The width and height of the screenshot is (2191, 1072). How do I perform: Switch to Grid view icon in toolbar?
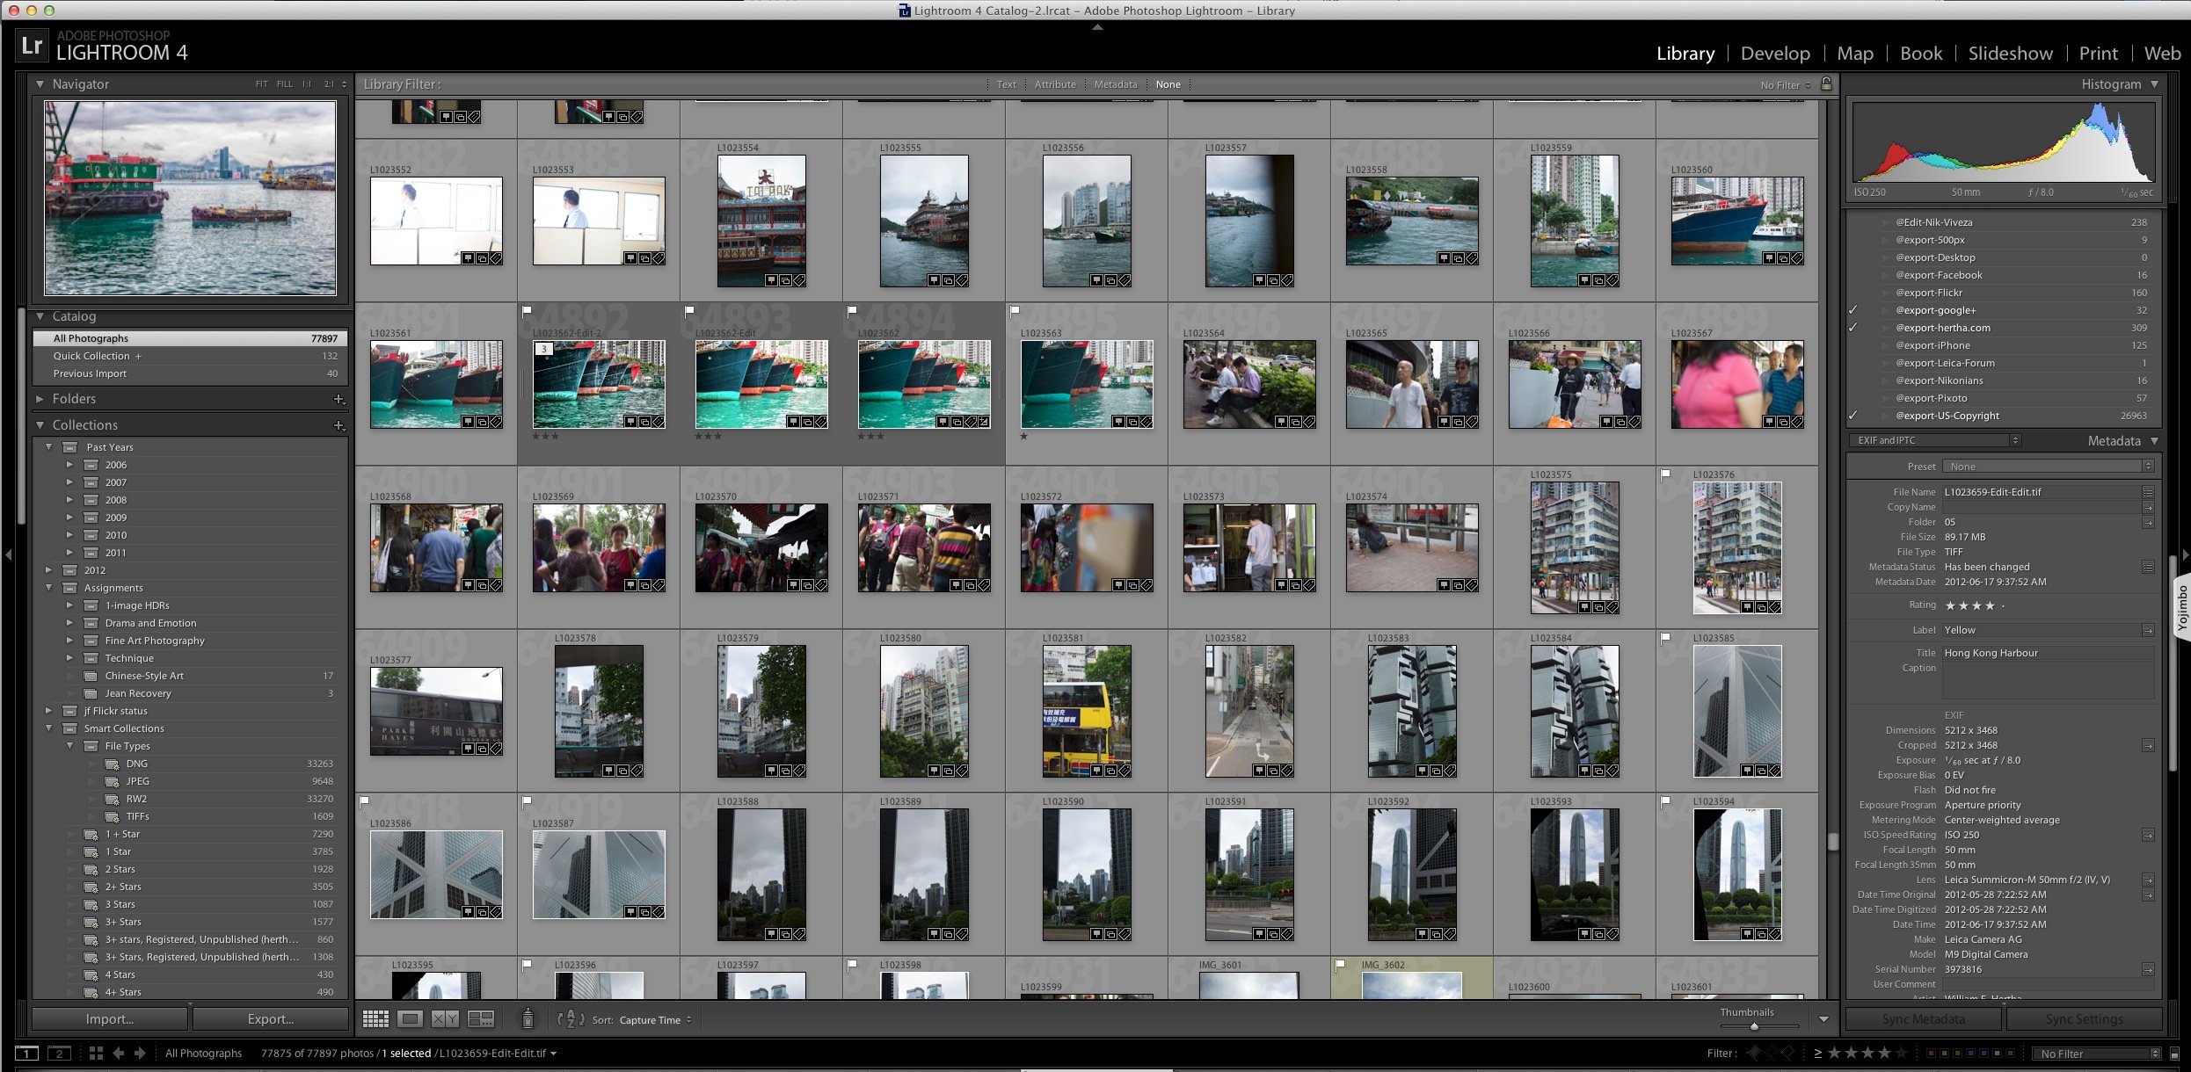(375, 1019)
